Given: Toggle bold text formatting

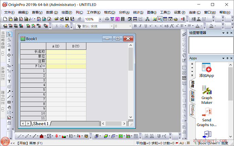Looking at the screenshot, I should (135, 26).
